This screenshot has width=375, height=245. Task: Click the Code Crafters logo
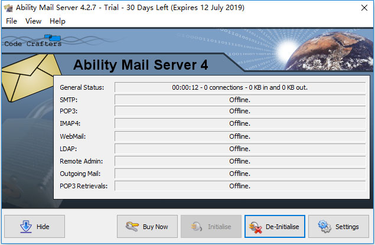[33, 41]
